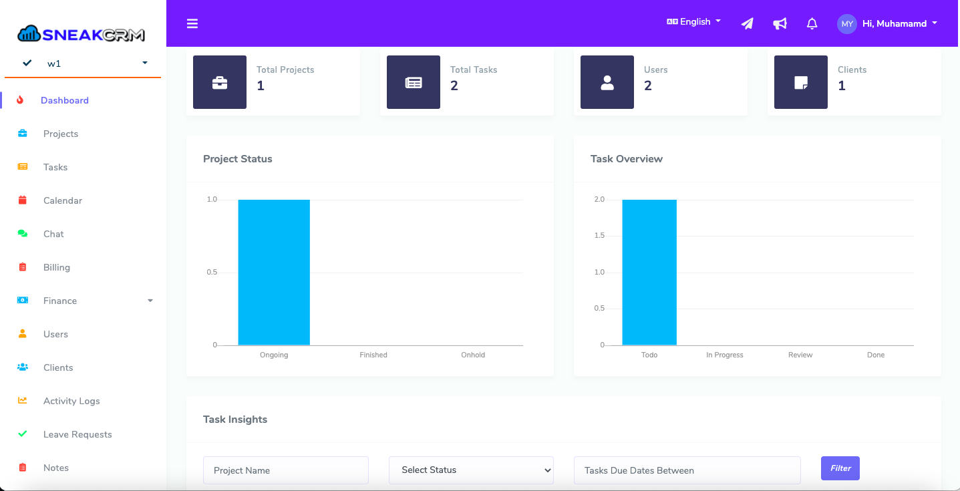Click the SneakCRM cloud logo
The height and width of the screenshot is (491, 960).
click(81, 33)
